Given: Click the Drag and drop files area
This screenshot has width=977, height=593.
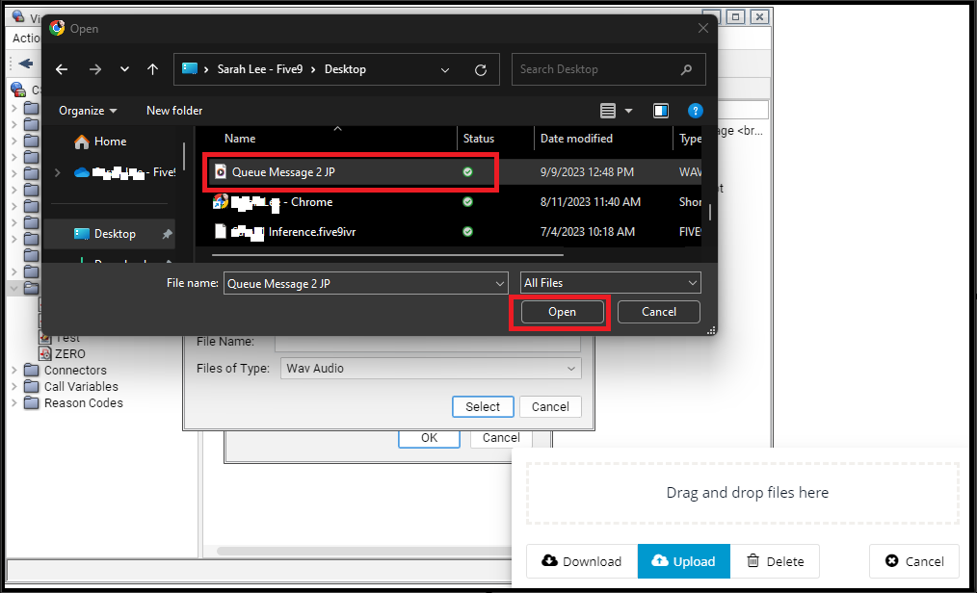Looking at the screenshot, I should pyautogui.click(x=743, y=493).
